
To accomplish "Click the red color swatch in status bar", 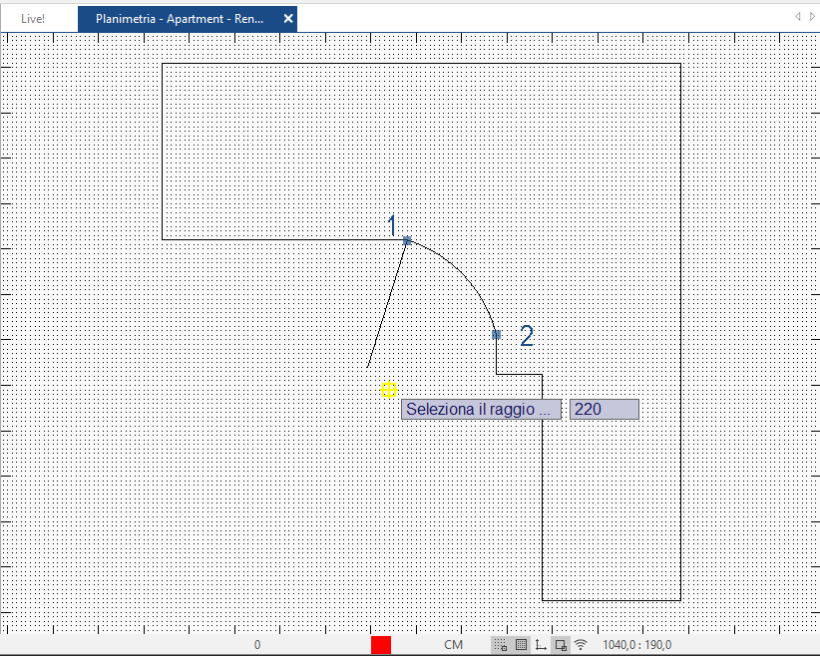I will click(381, 645).
